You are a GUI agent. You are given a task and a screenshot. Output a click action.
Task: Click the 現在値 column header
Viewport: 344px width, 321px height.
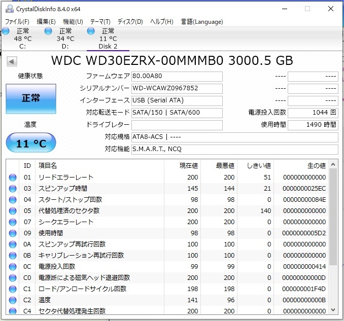point(182,166)
